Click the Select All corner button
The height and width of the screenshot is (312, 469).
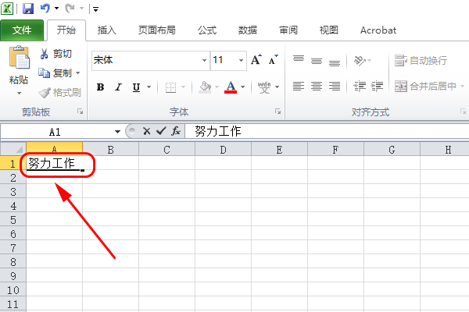(x=13, y=149)
